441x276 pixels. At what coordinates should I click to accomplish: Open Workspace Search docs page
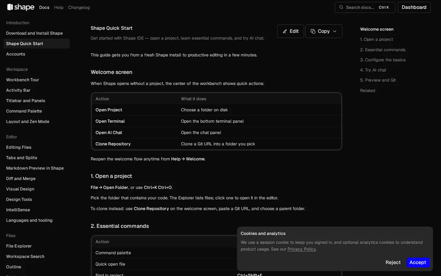coord(37,256)
